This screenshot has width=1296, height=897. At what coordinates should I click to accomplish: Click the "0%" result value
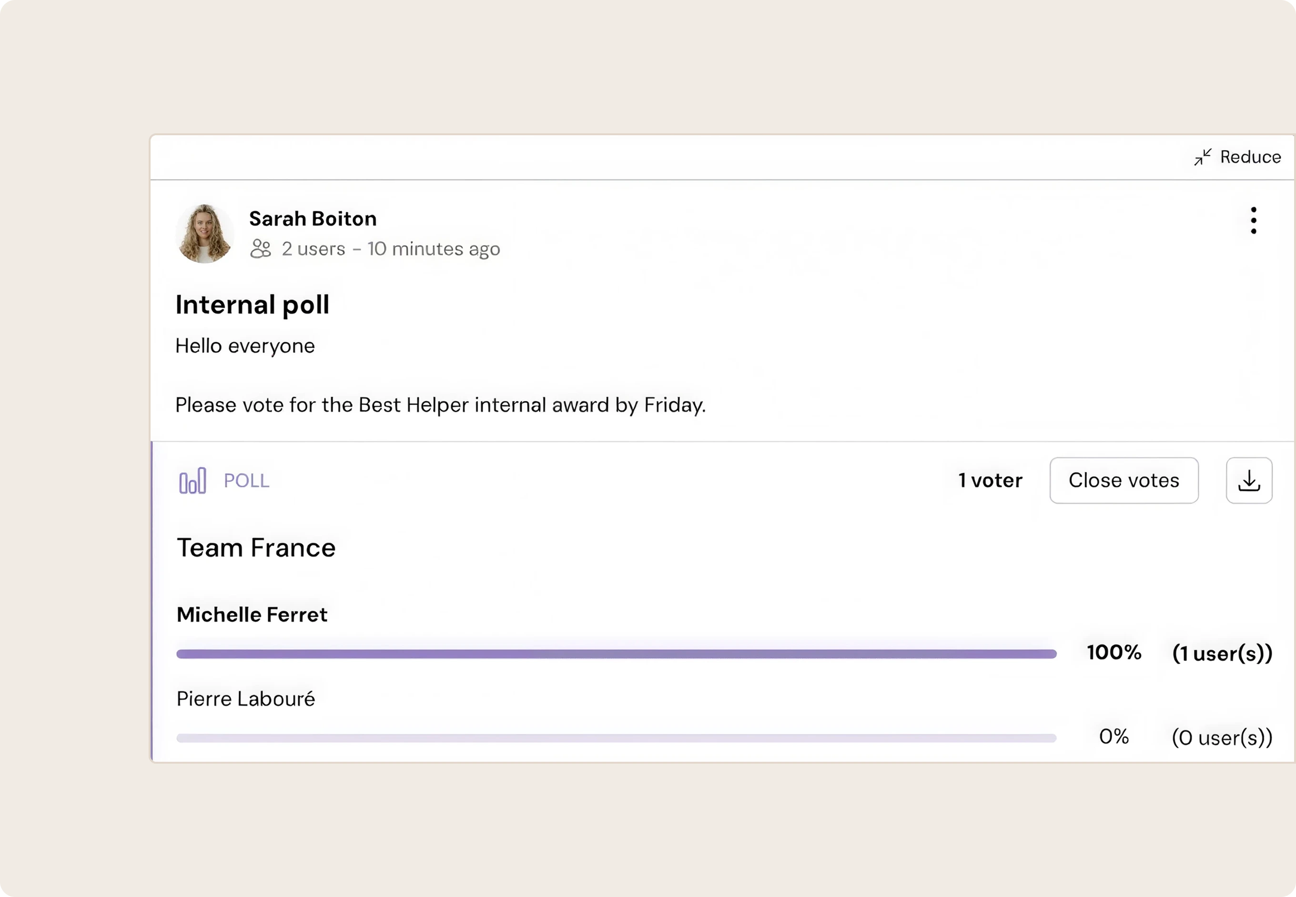(1114, 737)
